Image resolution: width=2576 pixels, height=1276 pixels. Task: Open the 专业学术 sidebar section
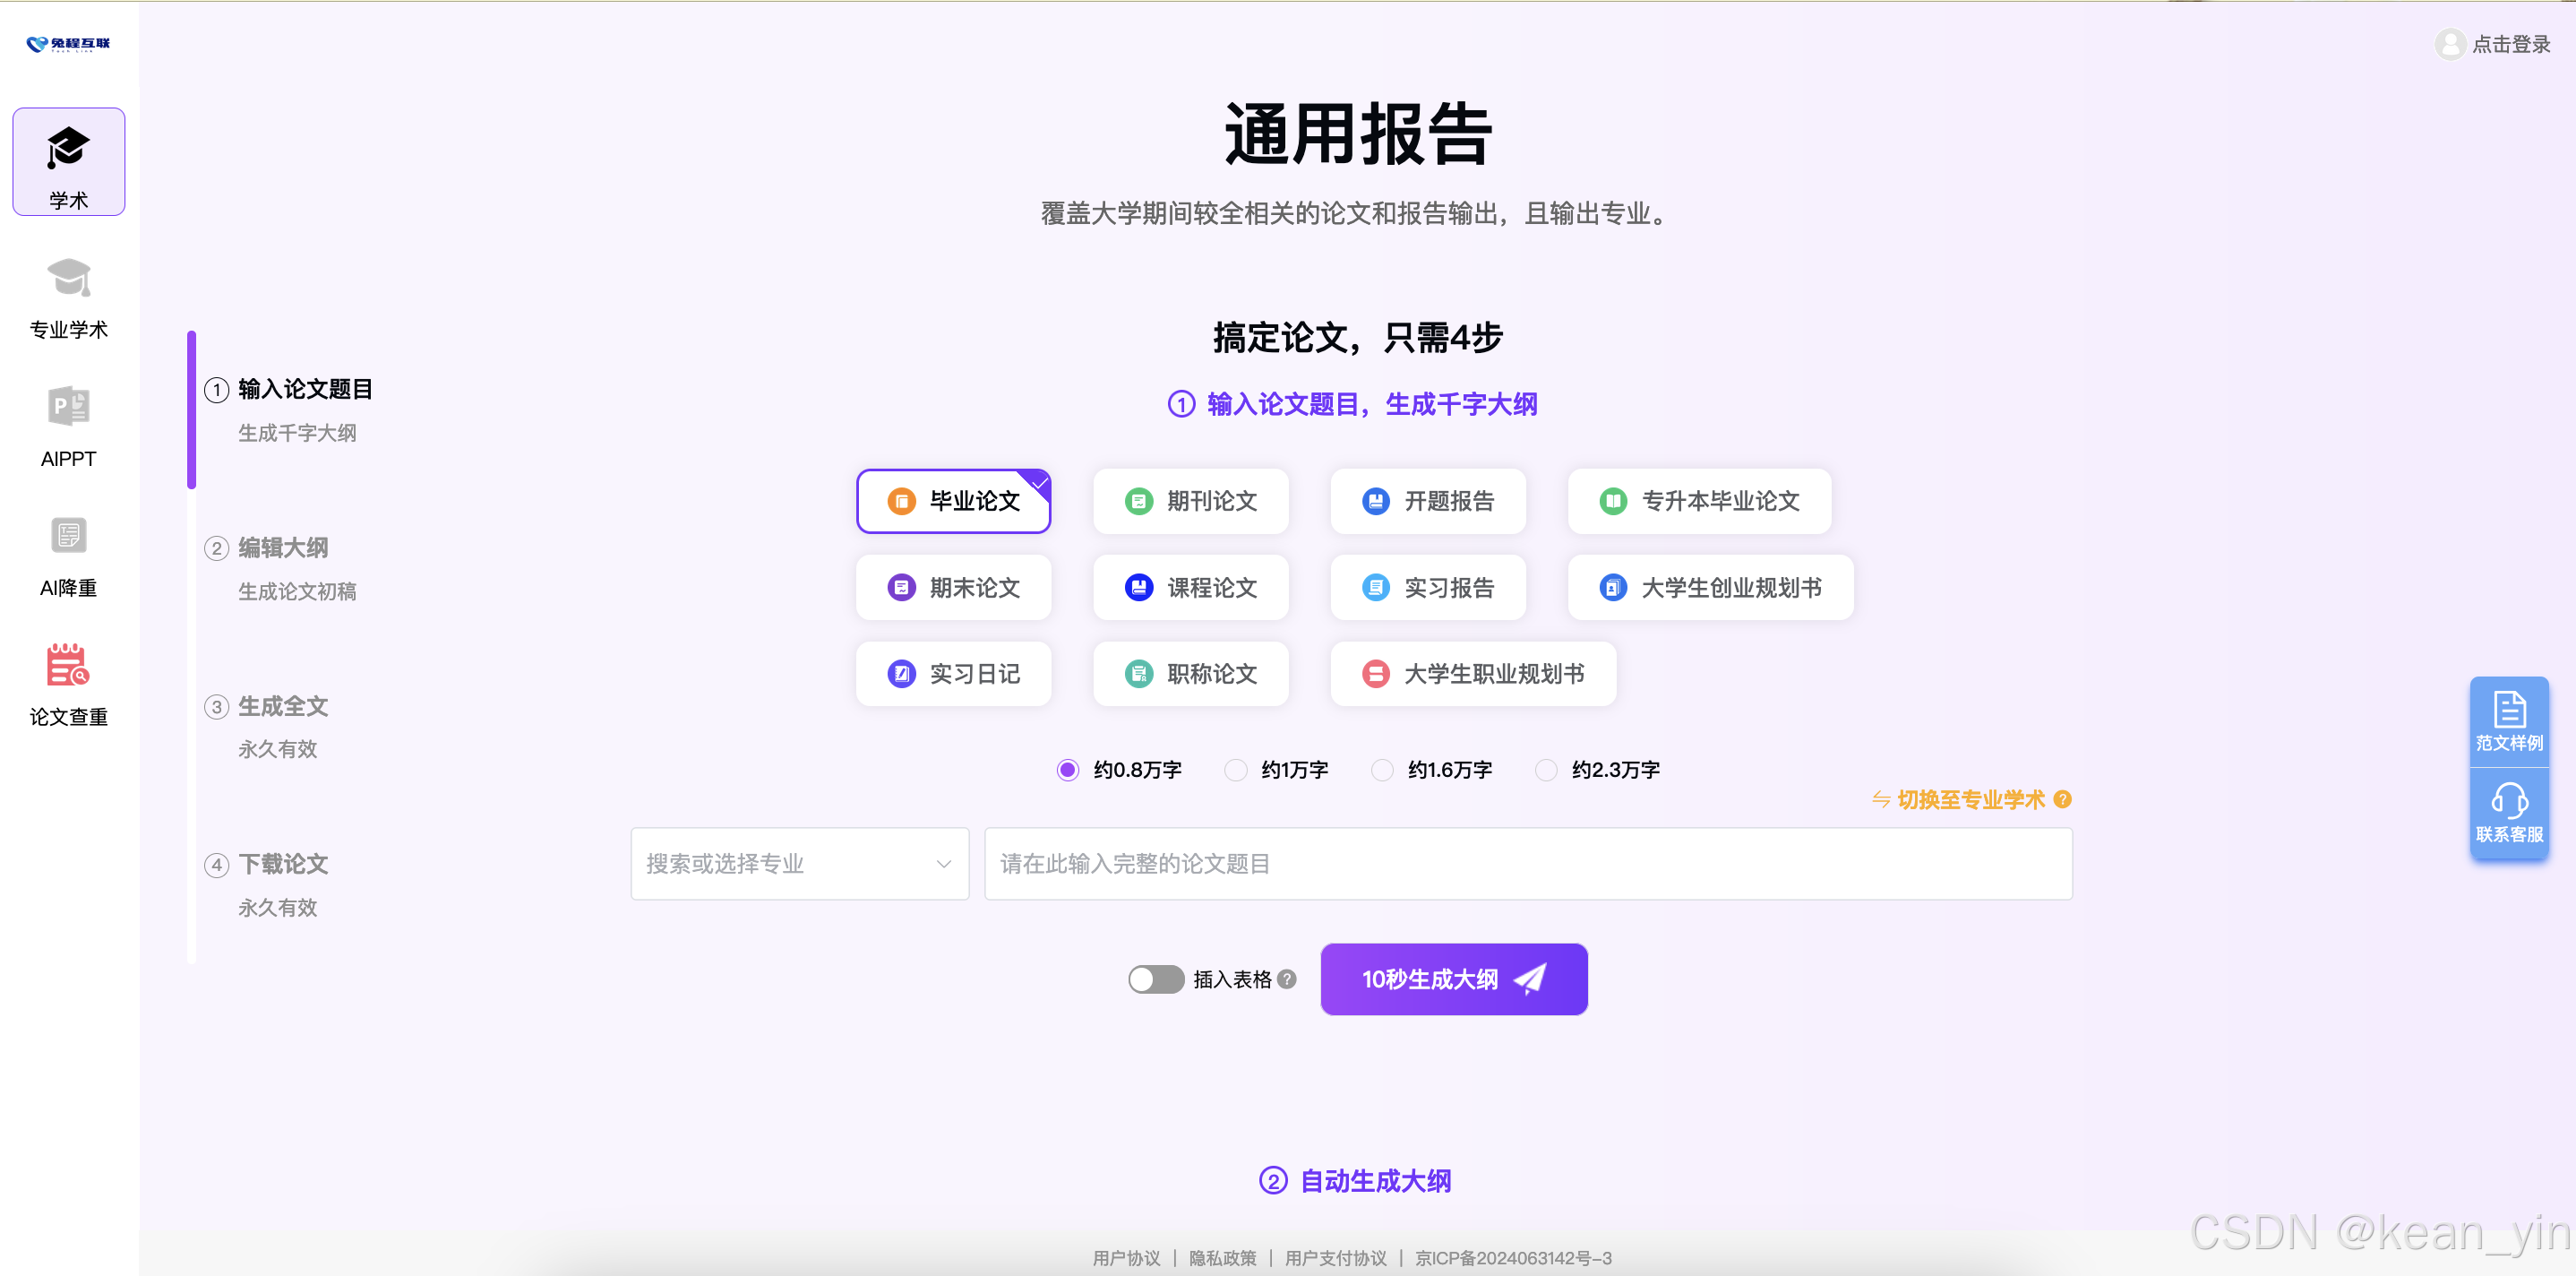68,298
